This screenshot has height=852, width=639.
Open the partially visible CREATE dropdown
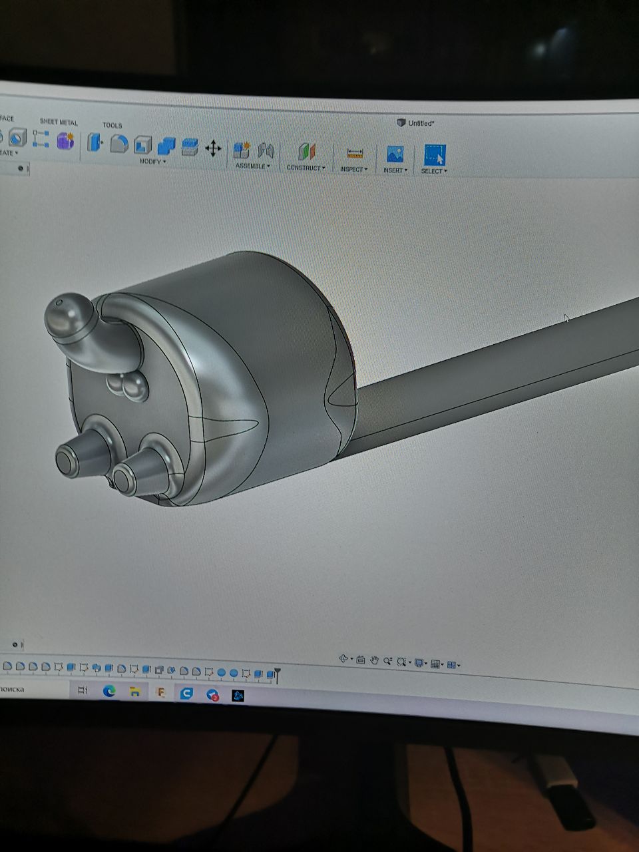pyautogui.click(x=8, y=153)
